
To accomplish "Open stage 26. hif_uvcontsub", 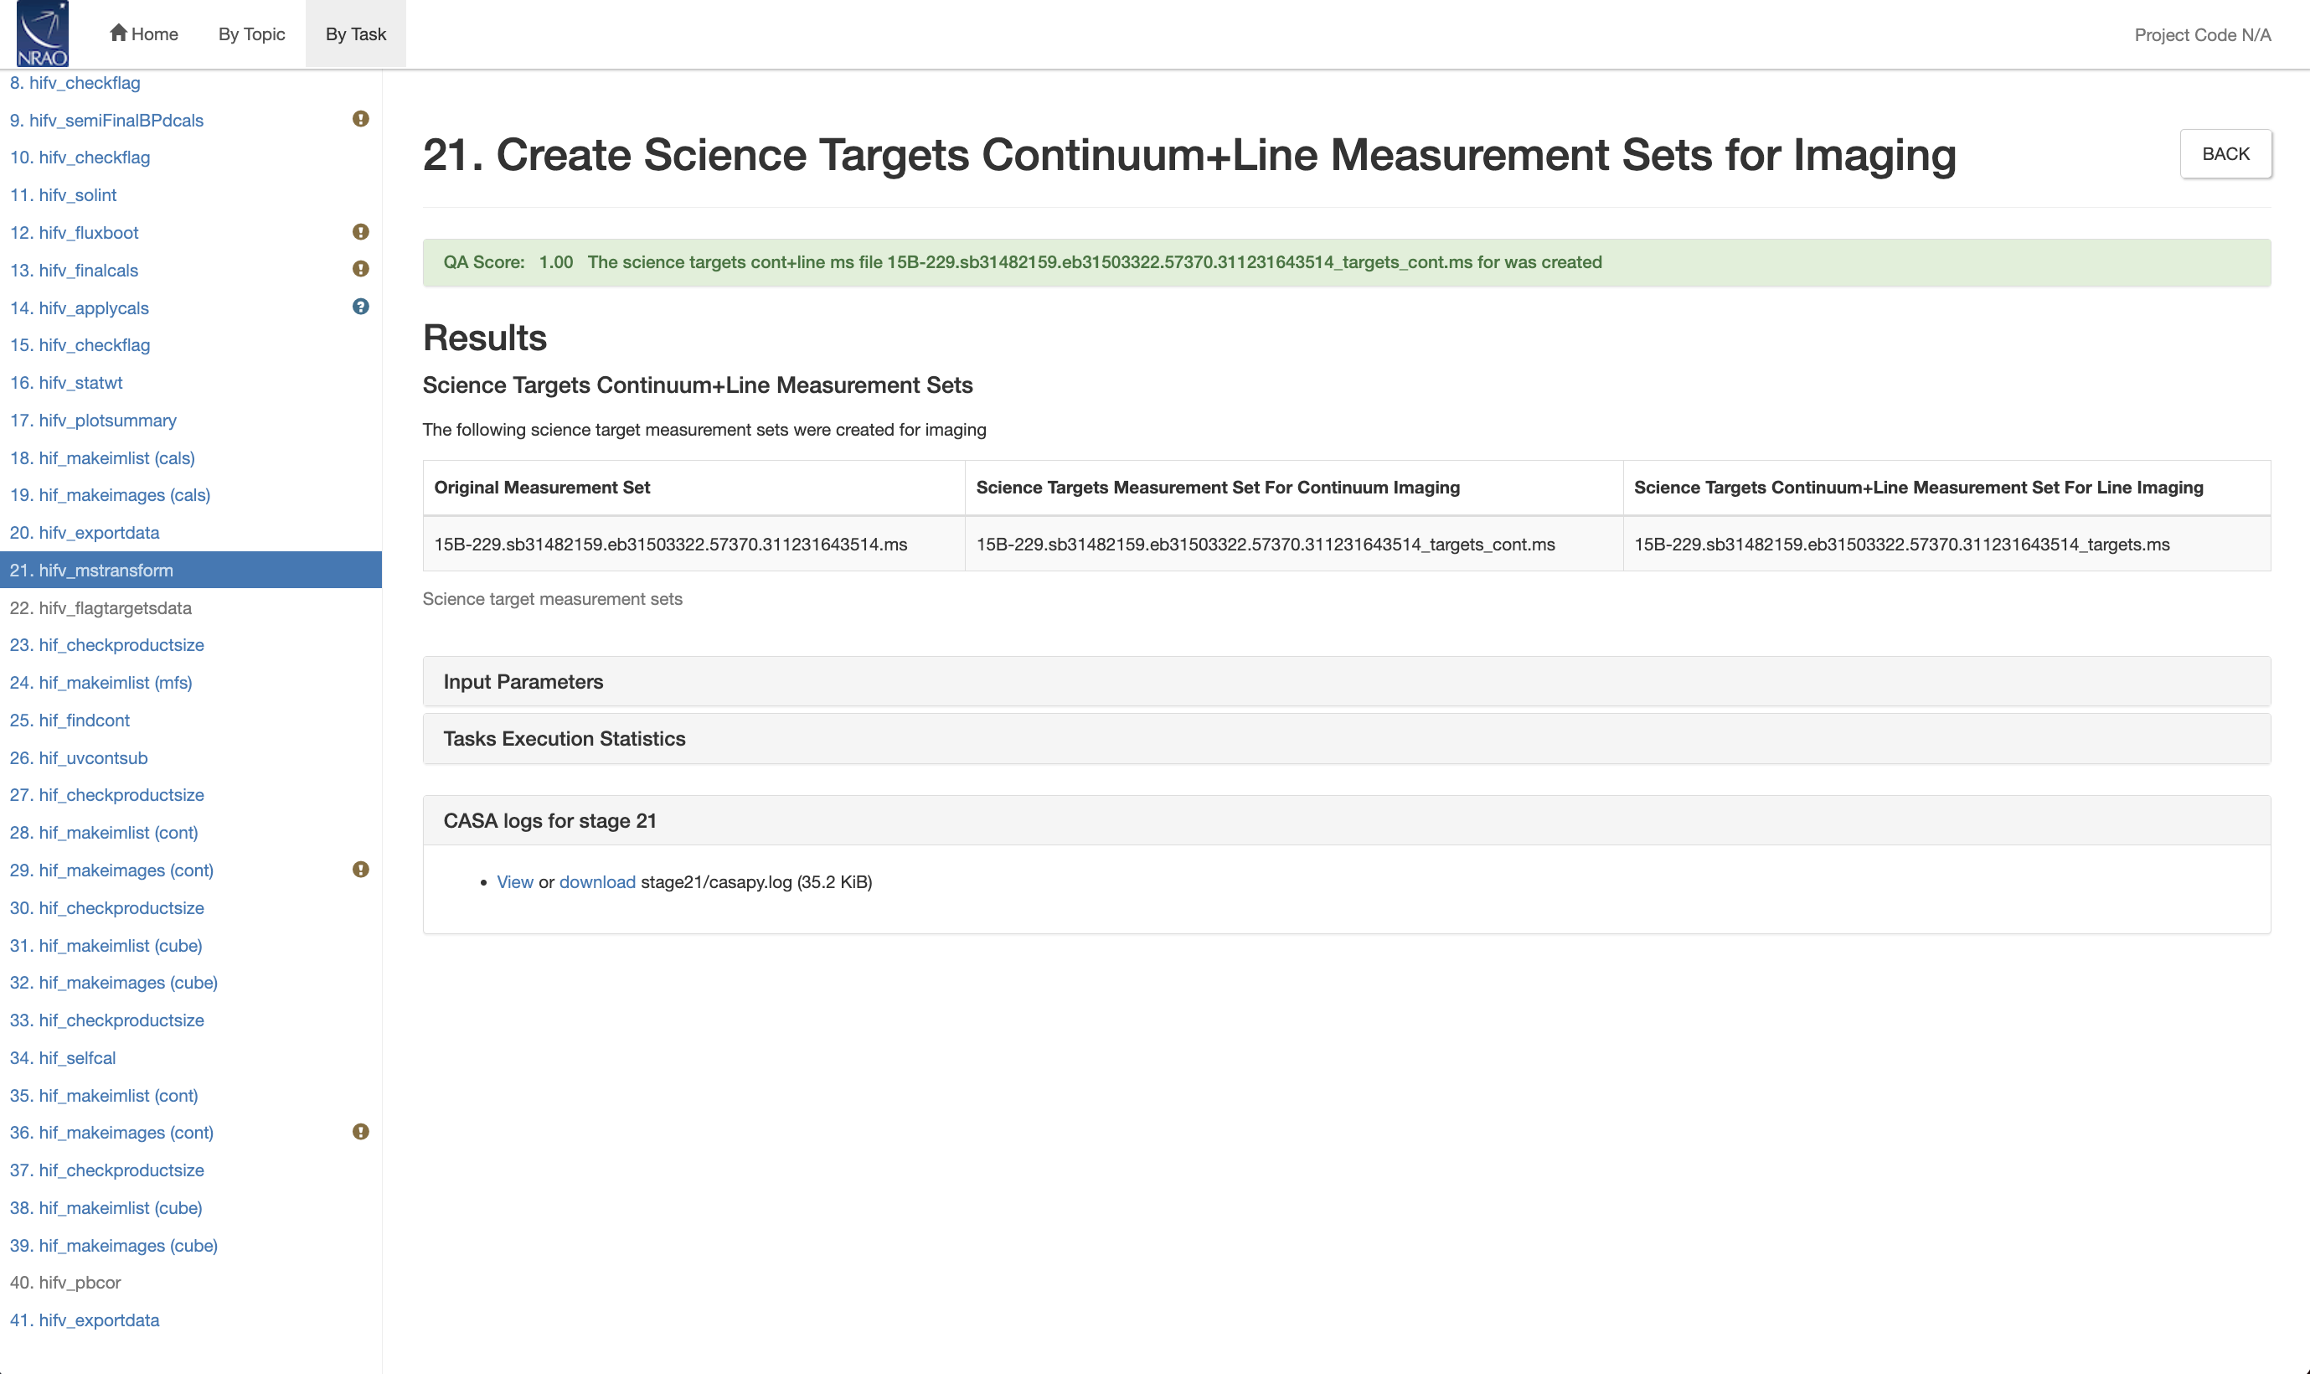I will (79, 757).
